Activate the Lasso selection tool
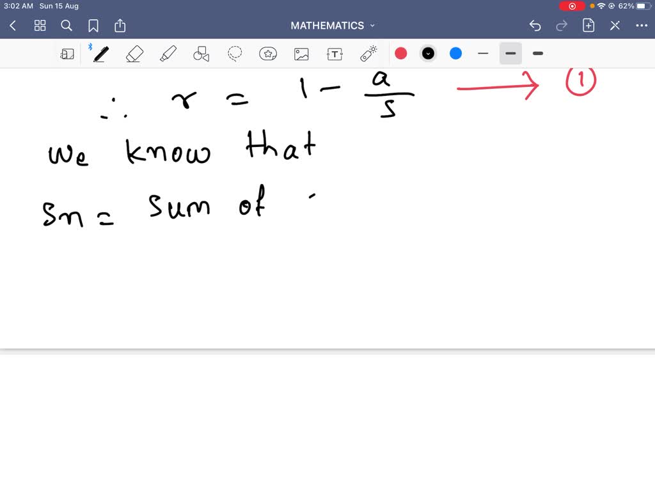Viewport: 655px width, 491px height. pos(235,54)
